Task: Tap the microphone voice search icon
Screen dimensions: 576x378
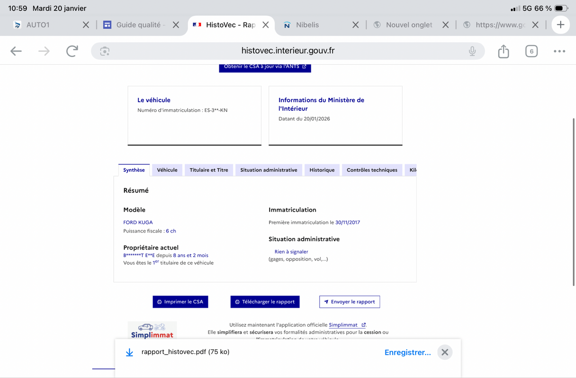Action: pyautogui.click(x=472, y=51)
